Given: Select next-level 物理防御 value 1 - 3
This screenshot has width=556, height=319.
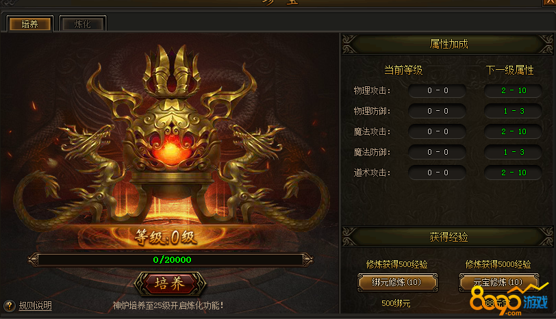Looking at the screenshot, I should click(x=513, y=112).
